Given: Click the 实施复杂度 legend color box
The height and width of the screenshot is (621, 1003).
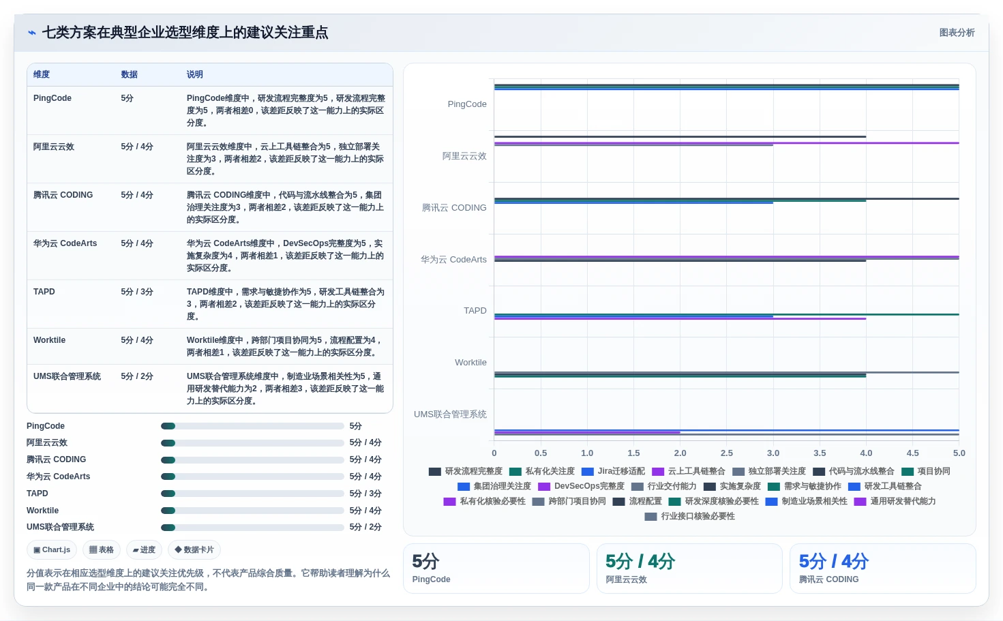Looking at the screenshot, I should click(x=710, y=487).
